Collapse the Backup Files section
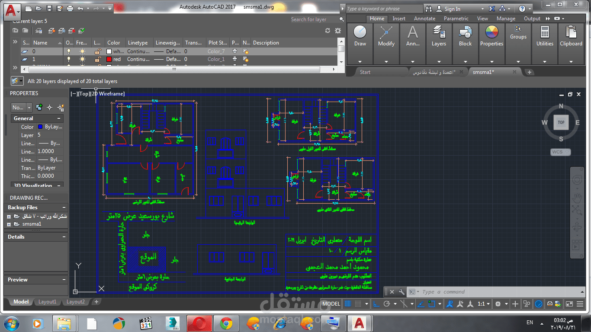Image resolution: width=591 pixels, height=332 pixels. 64,207
